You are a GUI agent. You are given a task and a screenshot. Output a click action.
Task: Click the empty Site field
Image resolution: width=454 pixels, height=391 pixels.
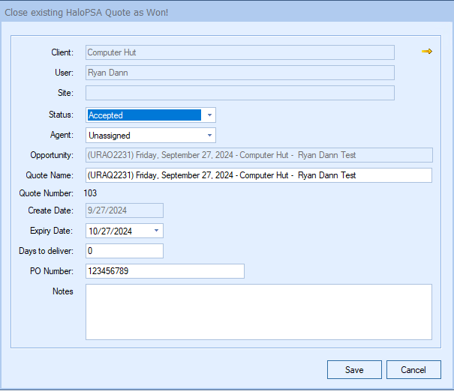[x=239, y=93]
